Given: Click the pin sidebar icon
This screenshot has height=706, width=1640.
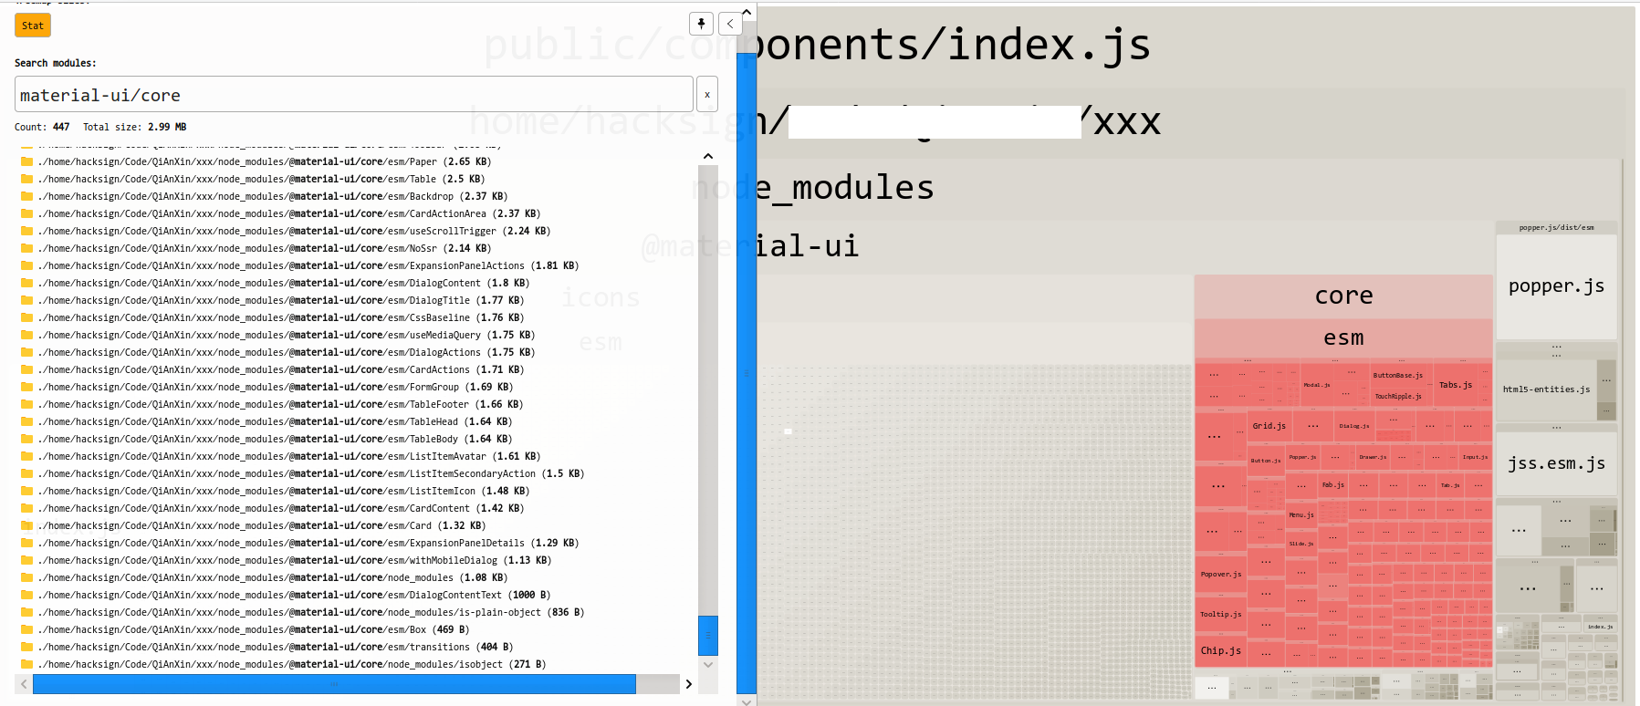Looking at the screenshot, I should click(701, 24).
